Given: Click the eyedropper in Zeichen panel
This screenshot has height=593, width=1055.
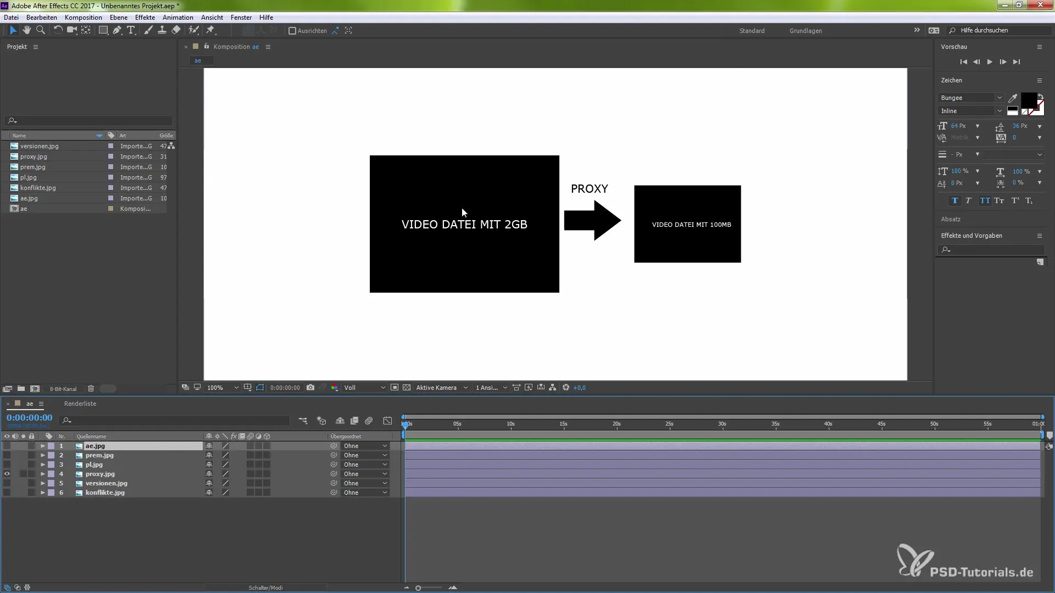Looking at the screenshot, I should [1013, 98].
